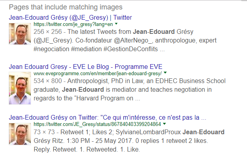
Task: Expand dropdown arrow beside eveprogramme.com URL
Action: (x=165, y=73)
